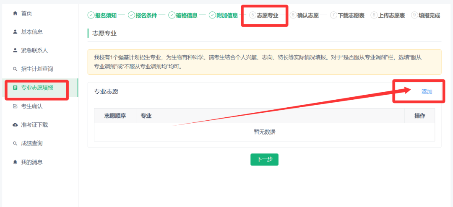Open step 8 上传志愿表
Screen dimensions: 453x207
pyautogui.click(x=388, y=16)
